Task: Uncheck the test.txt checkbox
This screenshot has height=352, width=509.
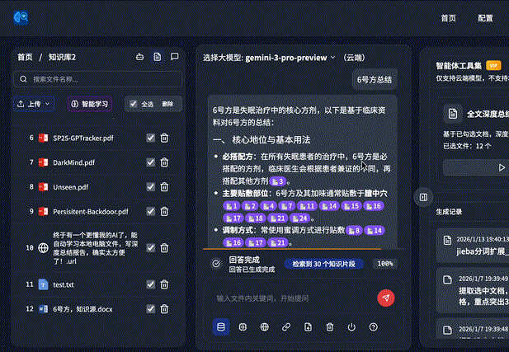Action: [150, 284]
